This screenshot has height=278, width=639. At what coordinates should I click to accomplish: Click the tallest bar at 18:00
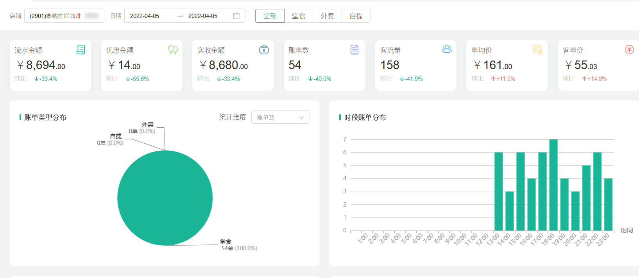[553, 185]
